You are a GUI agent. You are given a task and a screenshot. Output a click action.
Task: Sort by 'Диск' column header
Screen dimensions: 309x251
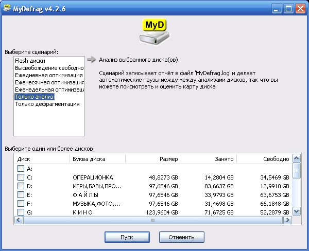tap(42, 159)
